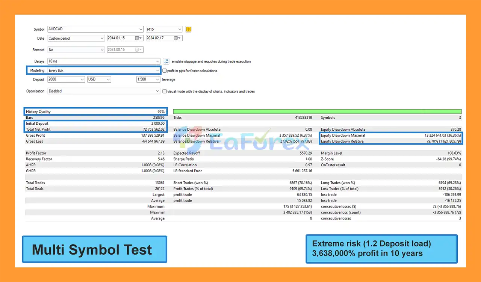Screen dimensions: 481x282
Task: Expand the AUDCAD symbol dropdown
Action: (141, 29)
